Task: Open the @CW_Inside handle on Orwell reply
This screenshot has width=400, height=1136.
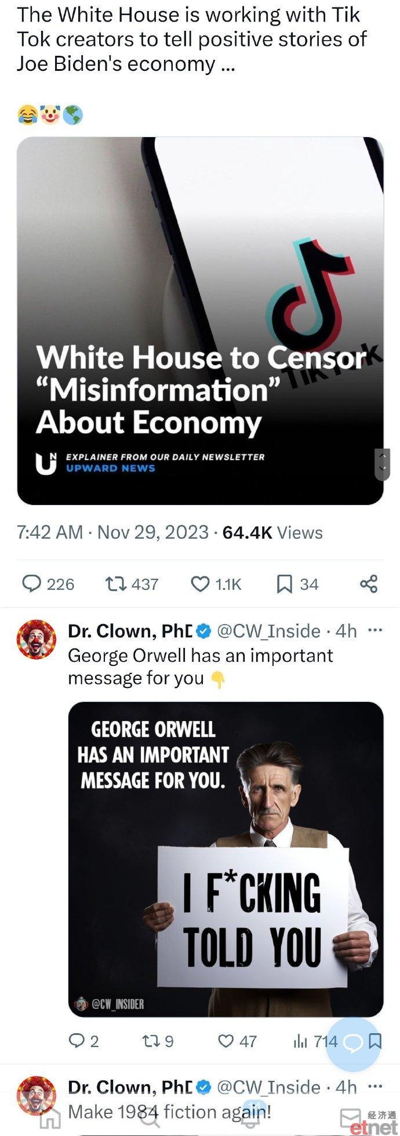Action: [268, 630]
